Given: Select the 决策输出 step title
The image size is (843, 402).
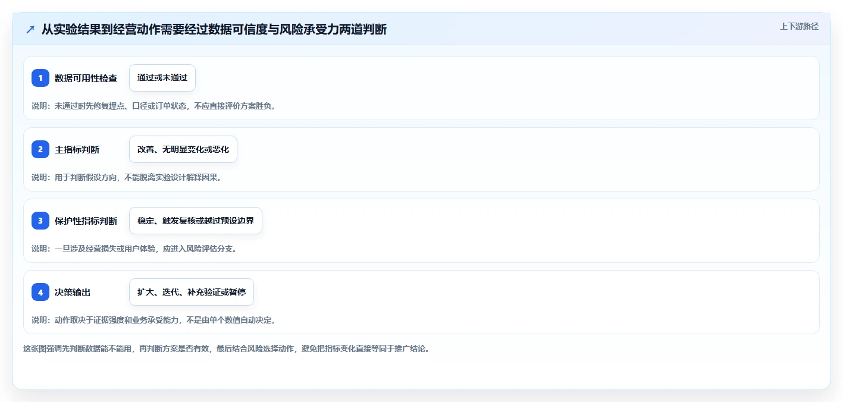Looking at the screenshot, I should (73, 292).
